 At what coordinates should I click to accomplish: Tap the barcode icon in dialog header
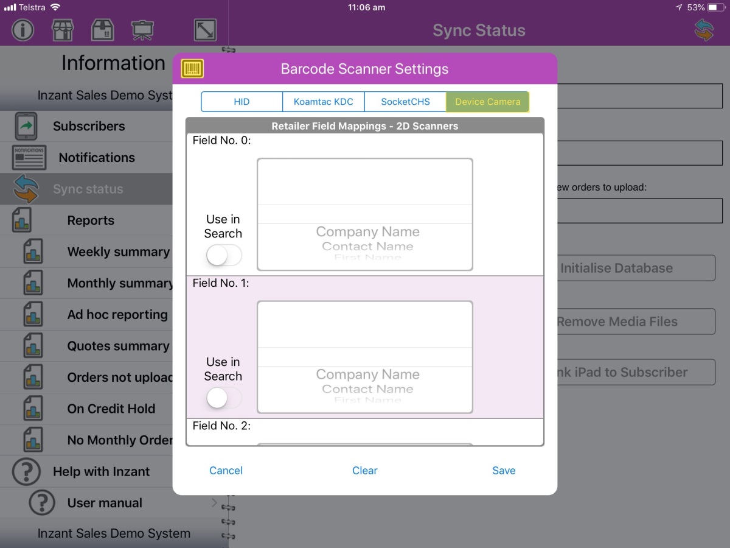(192, 68)
